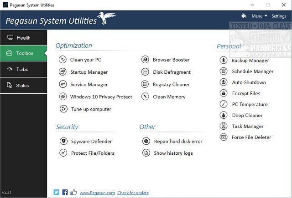Open Show history logs
This screenshot has height=198, width=292.
click(x=173, y=153)
